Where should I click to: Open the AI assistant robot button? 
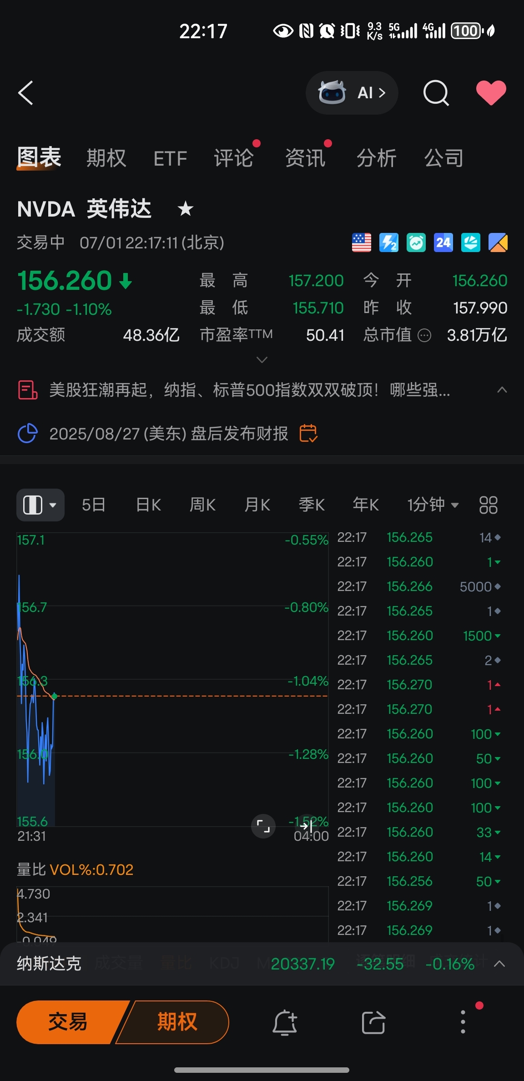point(352,93)
